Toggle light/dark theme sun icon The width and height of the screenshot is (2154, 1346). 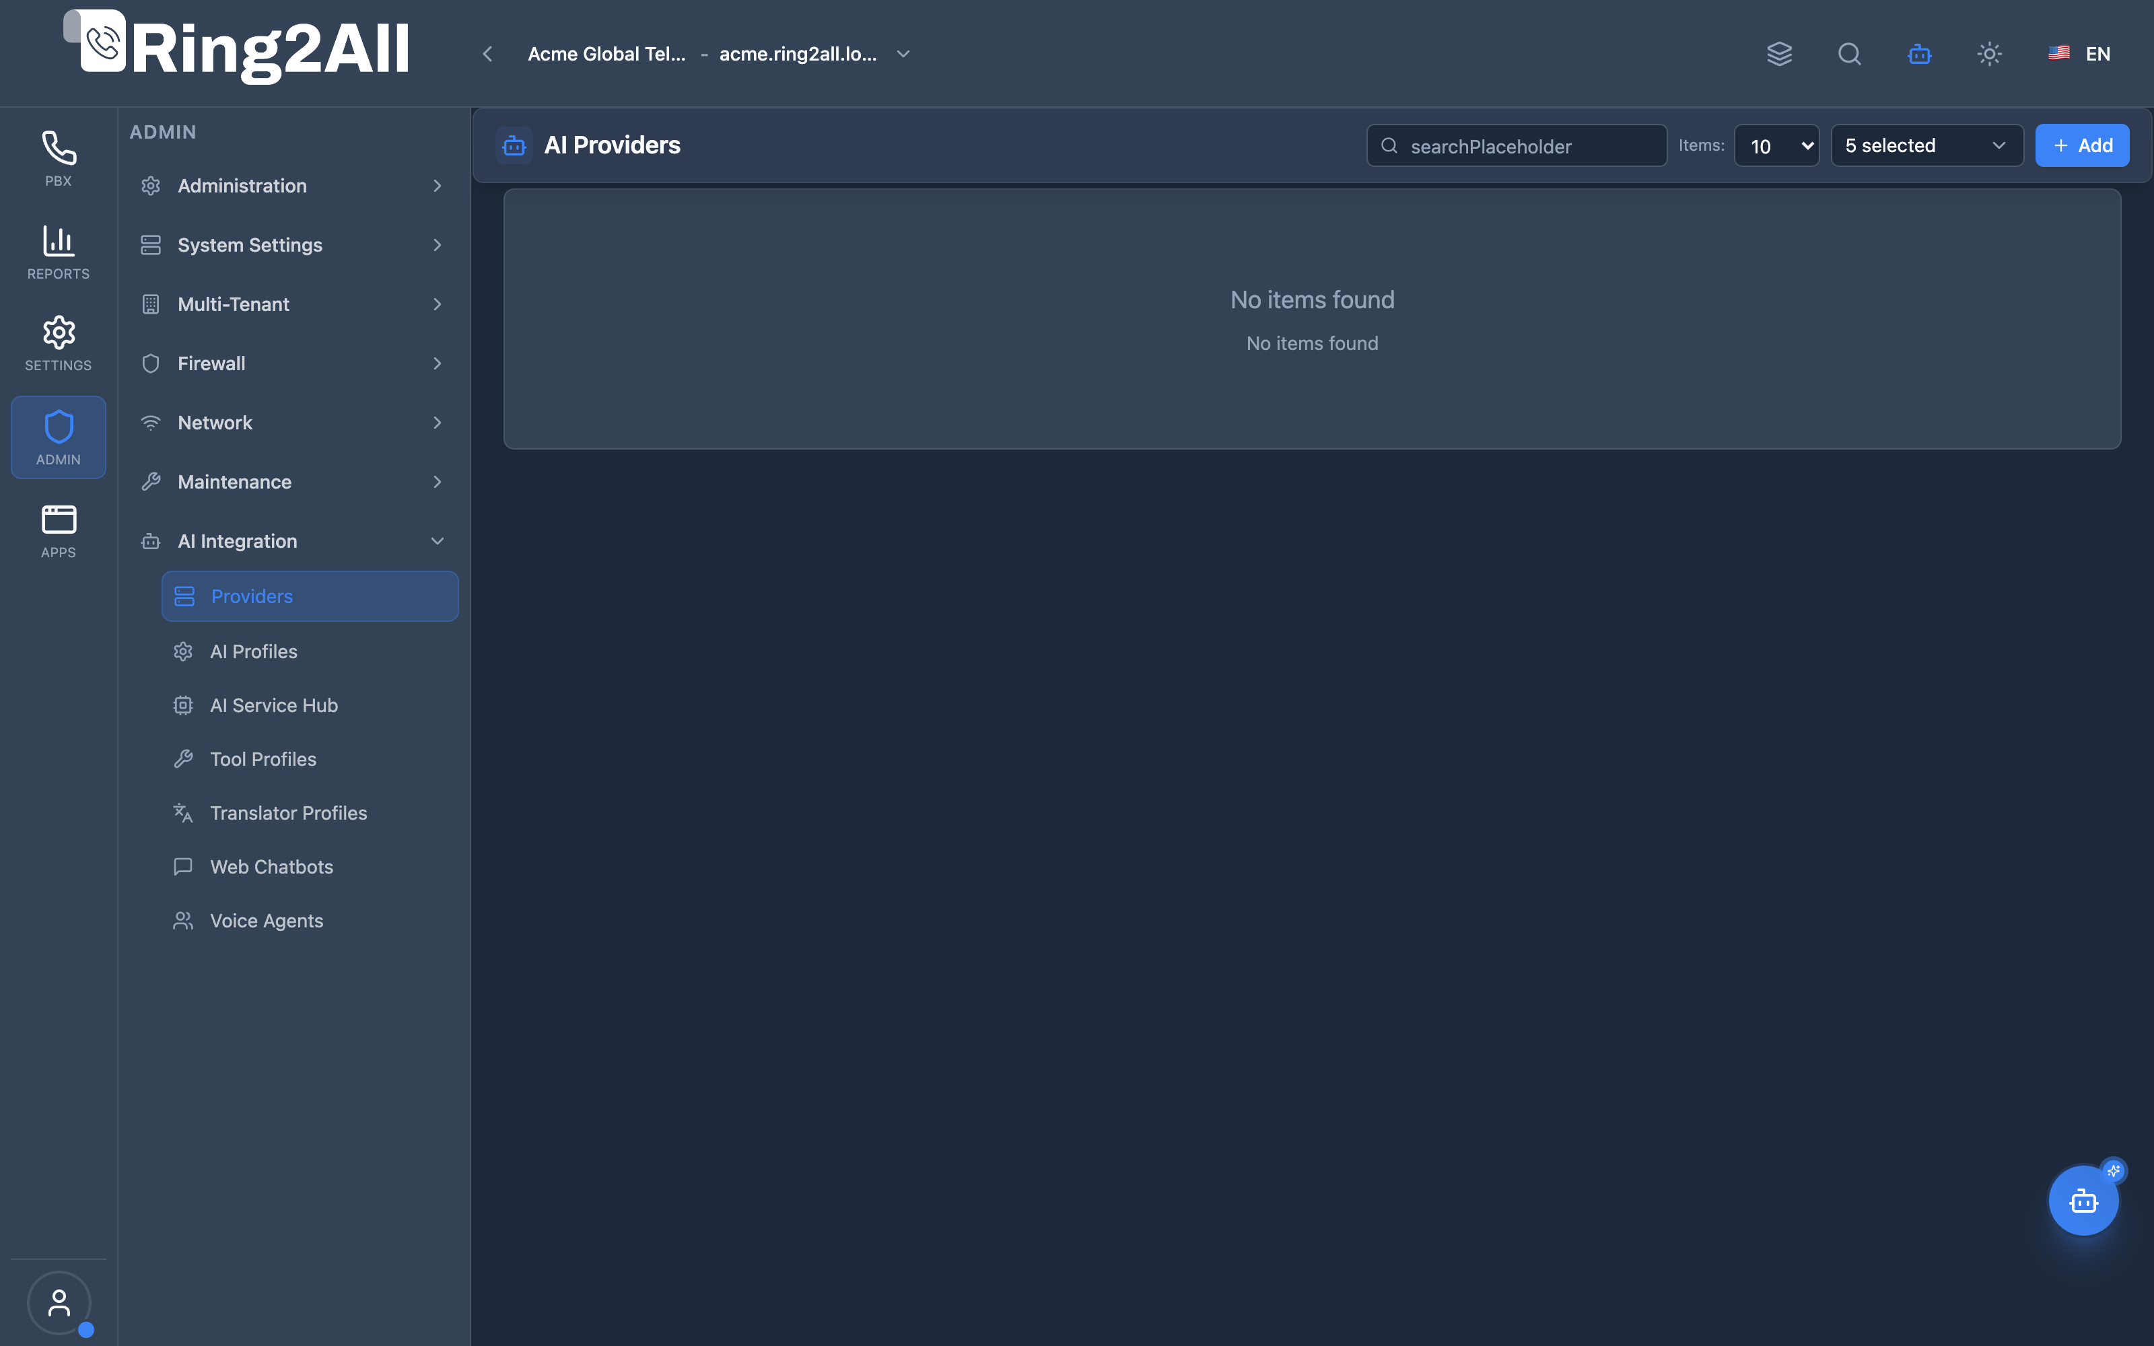[1989, 53]
